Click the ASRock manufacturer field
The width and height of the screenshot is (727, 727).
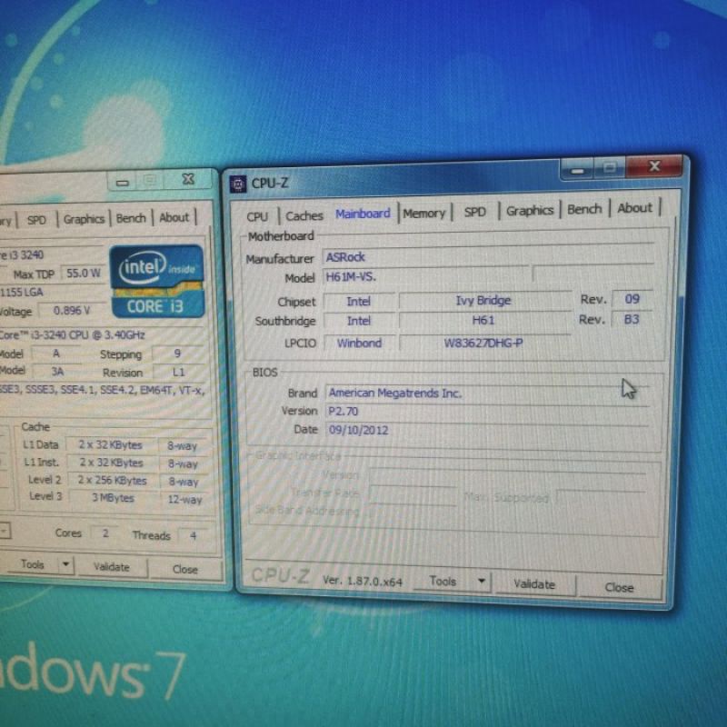[x=487, y=256]
